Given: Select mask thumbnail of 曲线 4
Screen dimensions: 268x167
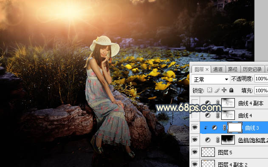Looking at the screenshot, I should (228, 115).
